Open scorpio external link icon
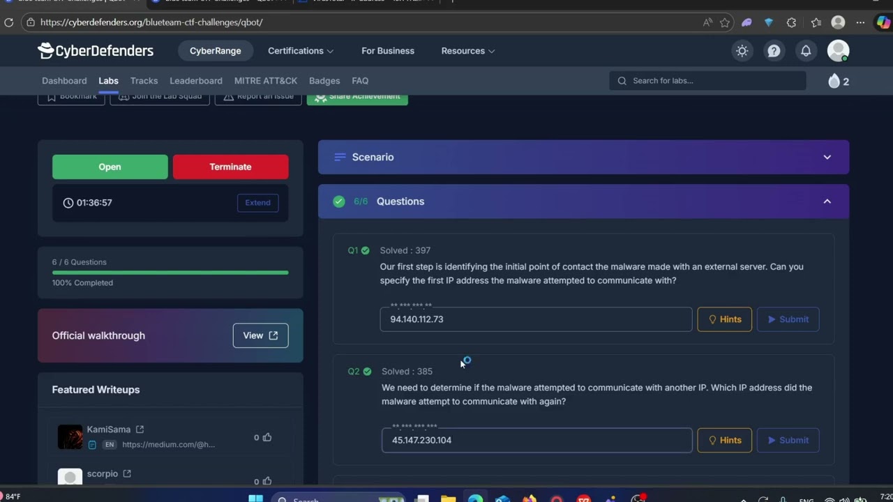This screenshot has width=893, height=502. click(x=127, y=474)
